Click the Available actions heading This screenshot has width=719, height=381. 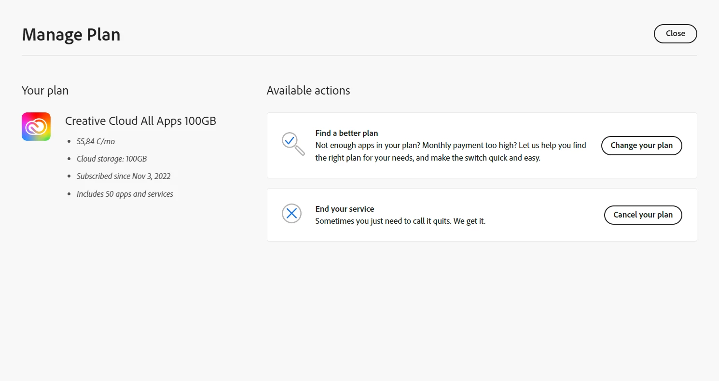308,91
